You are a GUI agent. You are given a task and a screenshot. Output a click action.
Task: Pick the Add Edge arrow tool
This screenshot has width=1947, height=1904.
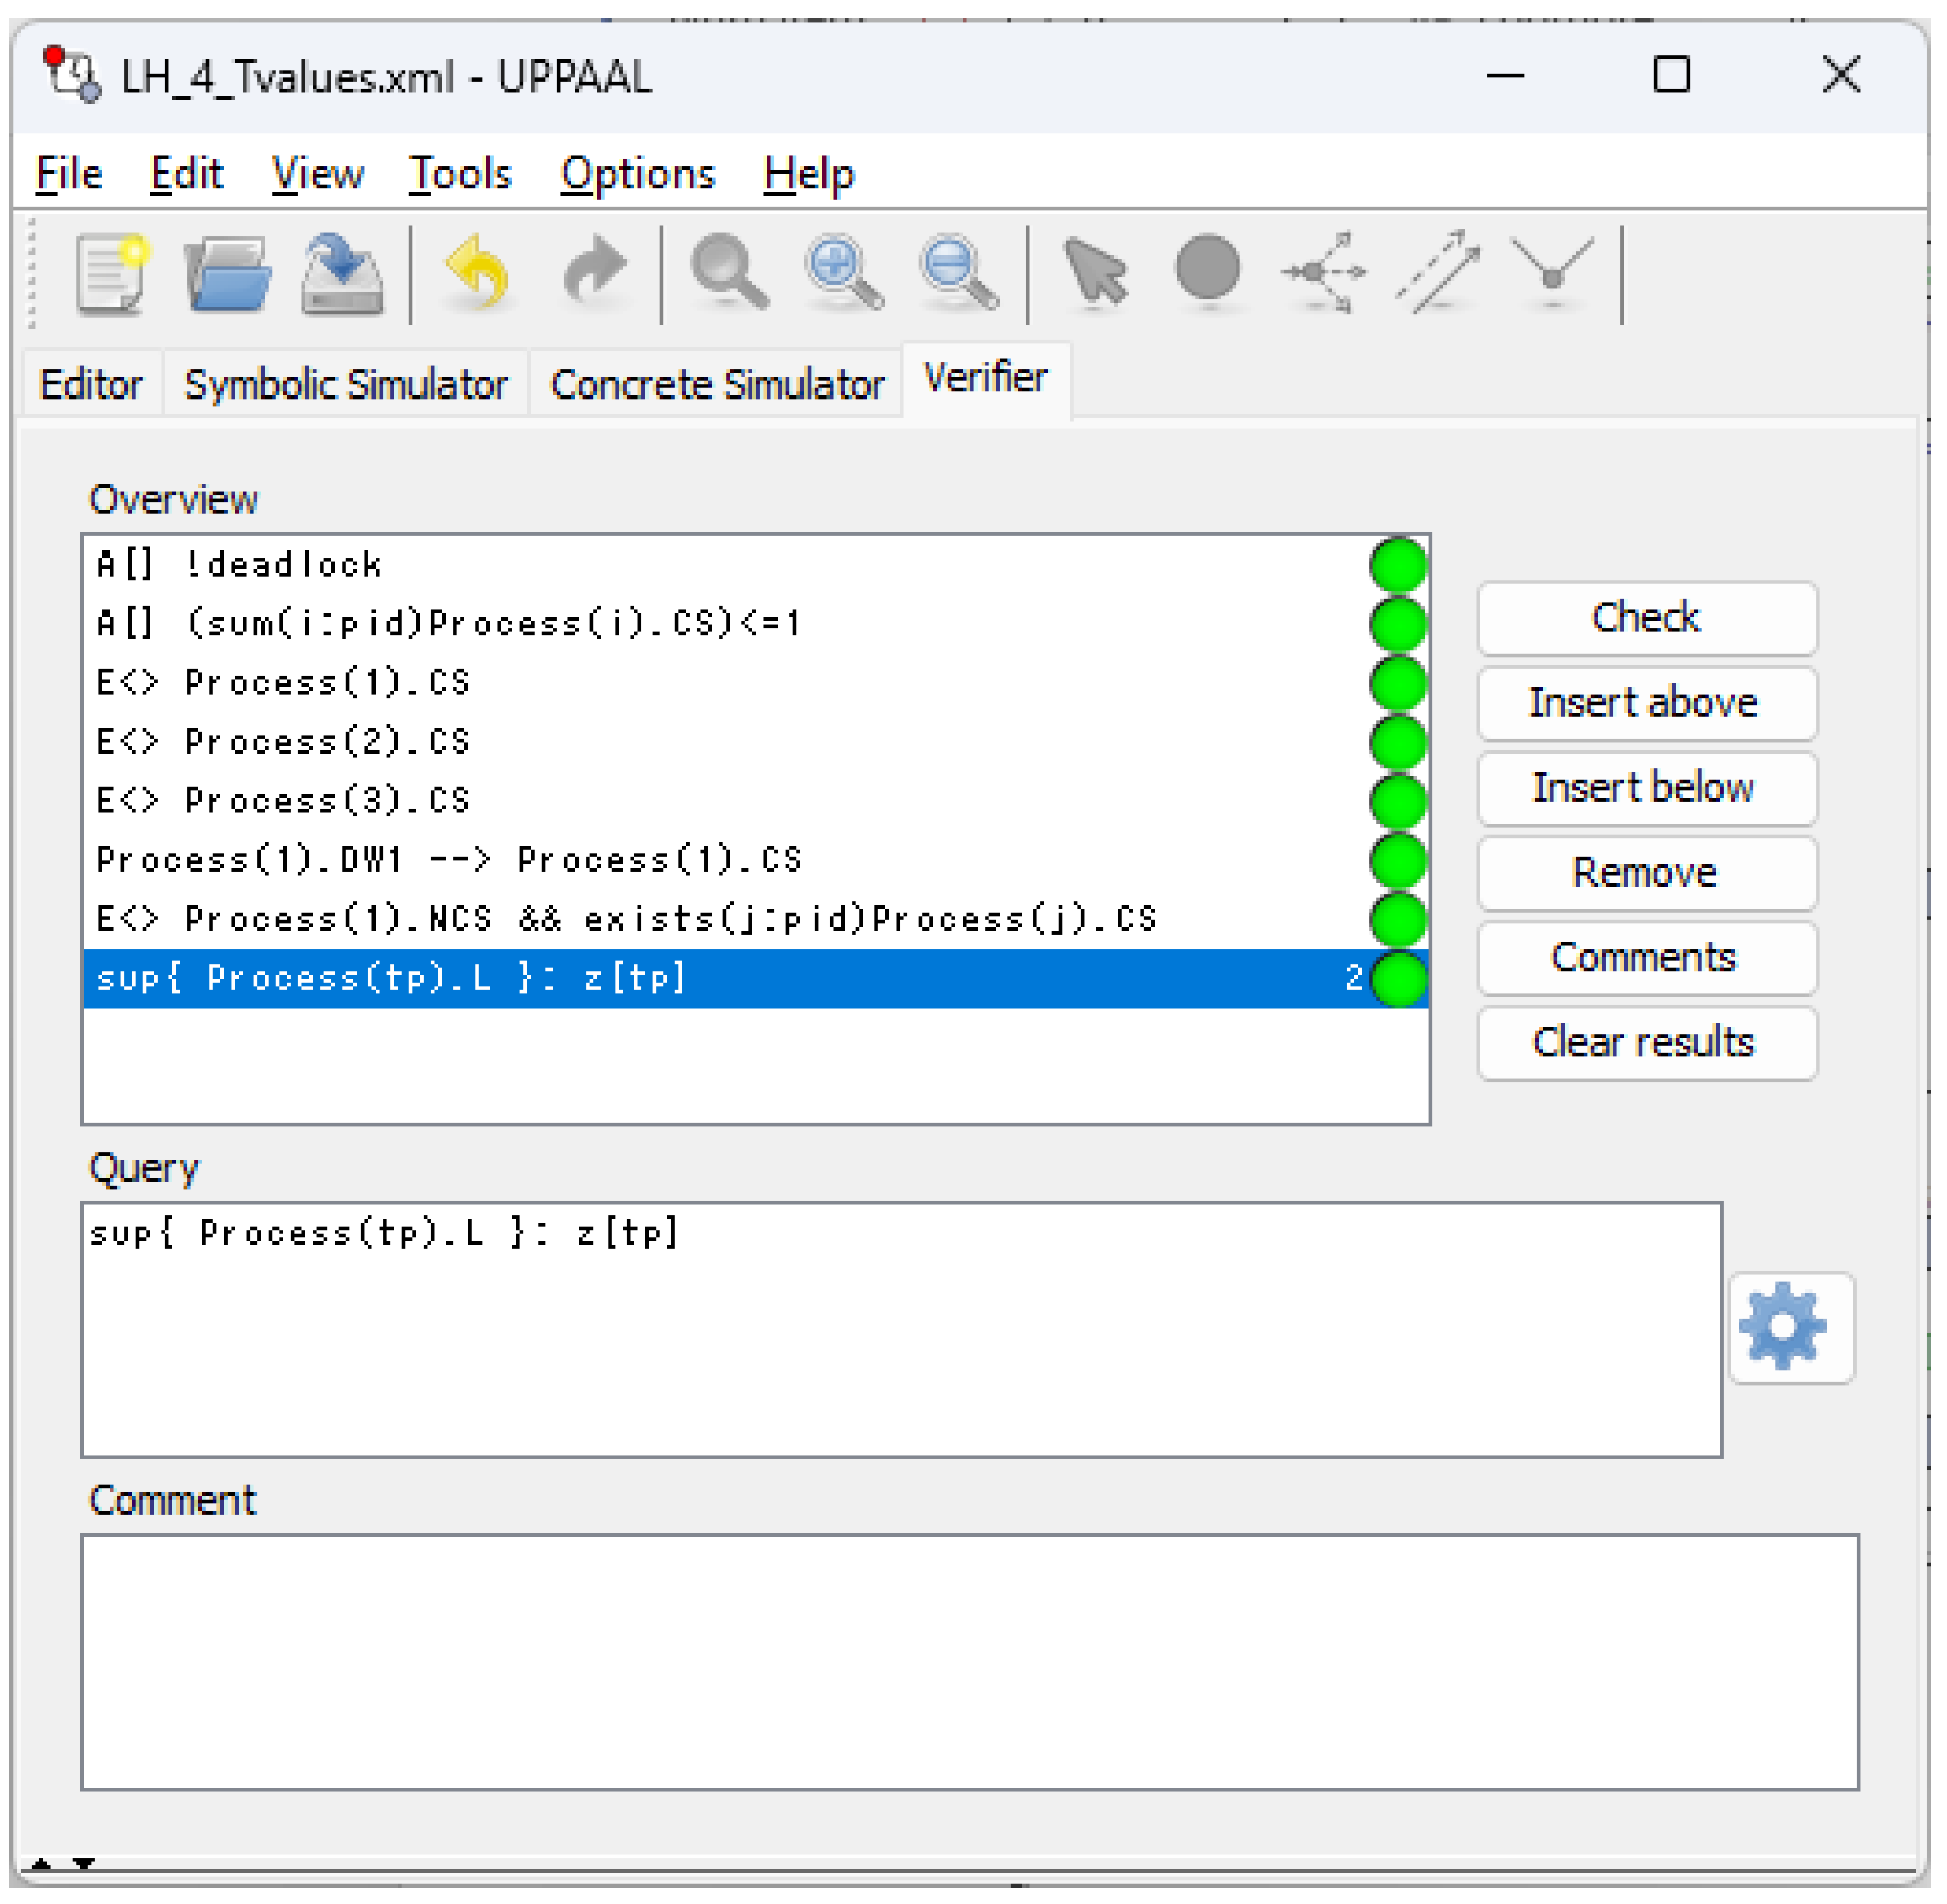pos(1438,272)
